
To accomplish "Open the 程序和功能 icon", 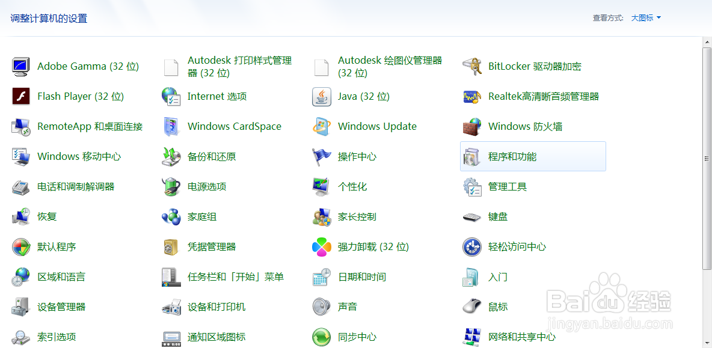I will tap(472, 156).
